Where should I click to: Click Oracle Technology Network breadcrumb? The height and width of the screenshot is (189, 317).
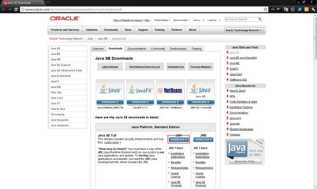66,39
